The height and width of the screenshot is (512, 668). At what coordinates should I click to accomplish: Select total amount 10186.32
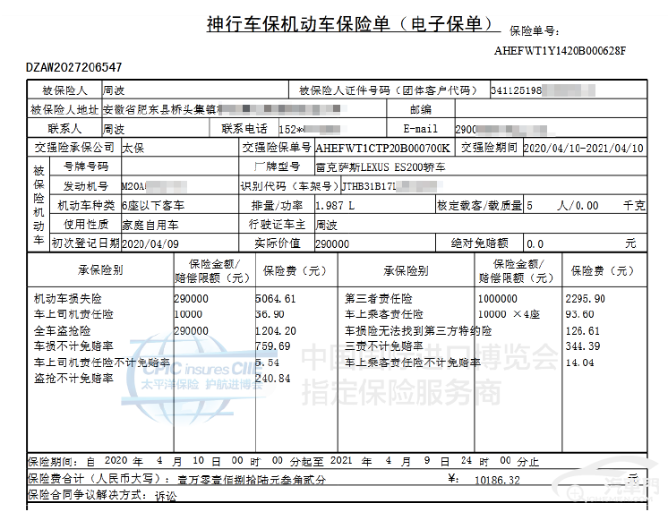pos(497,480)
